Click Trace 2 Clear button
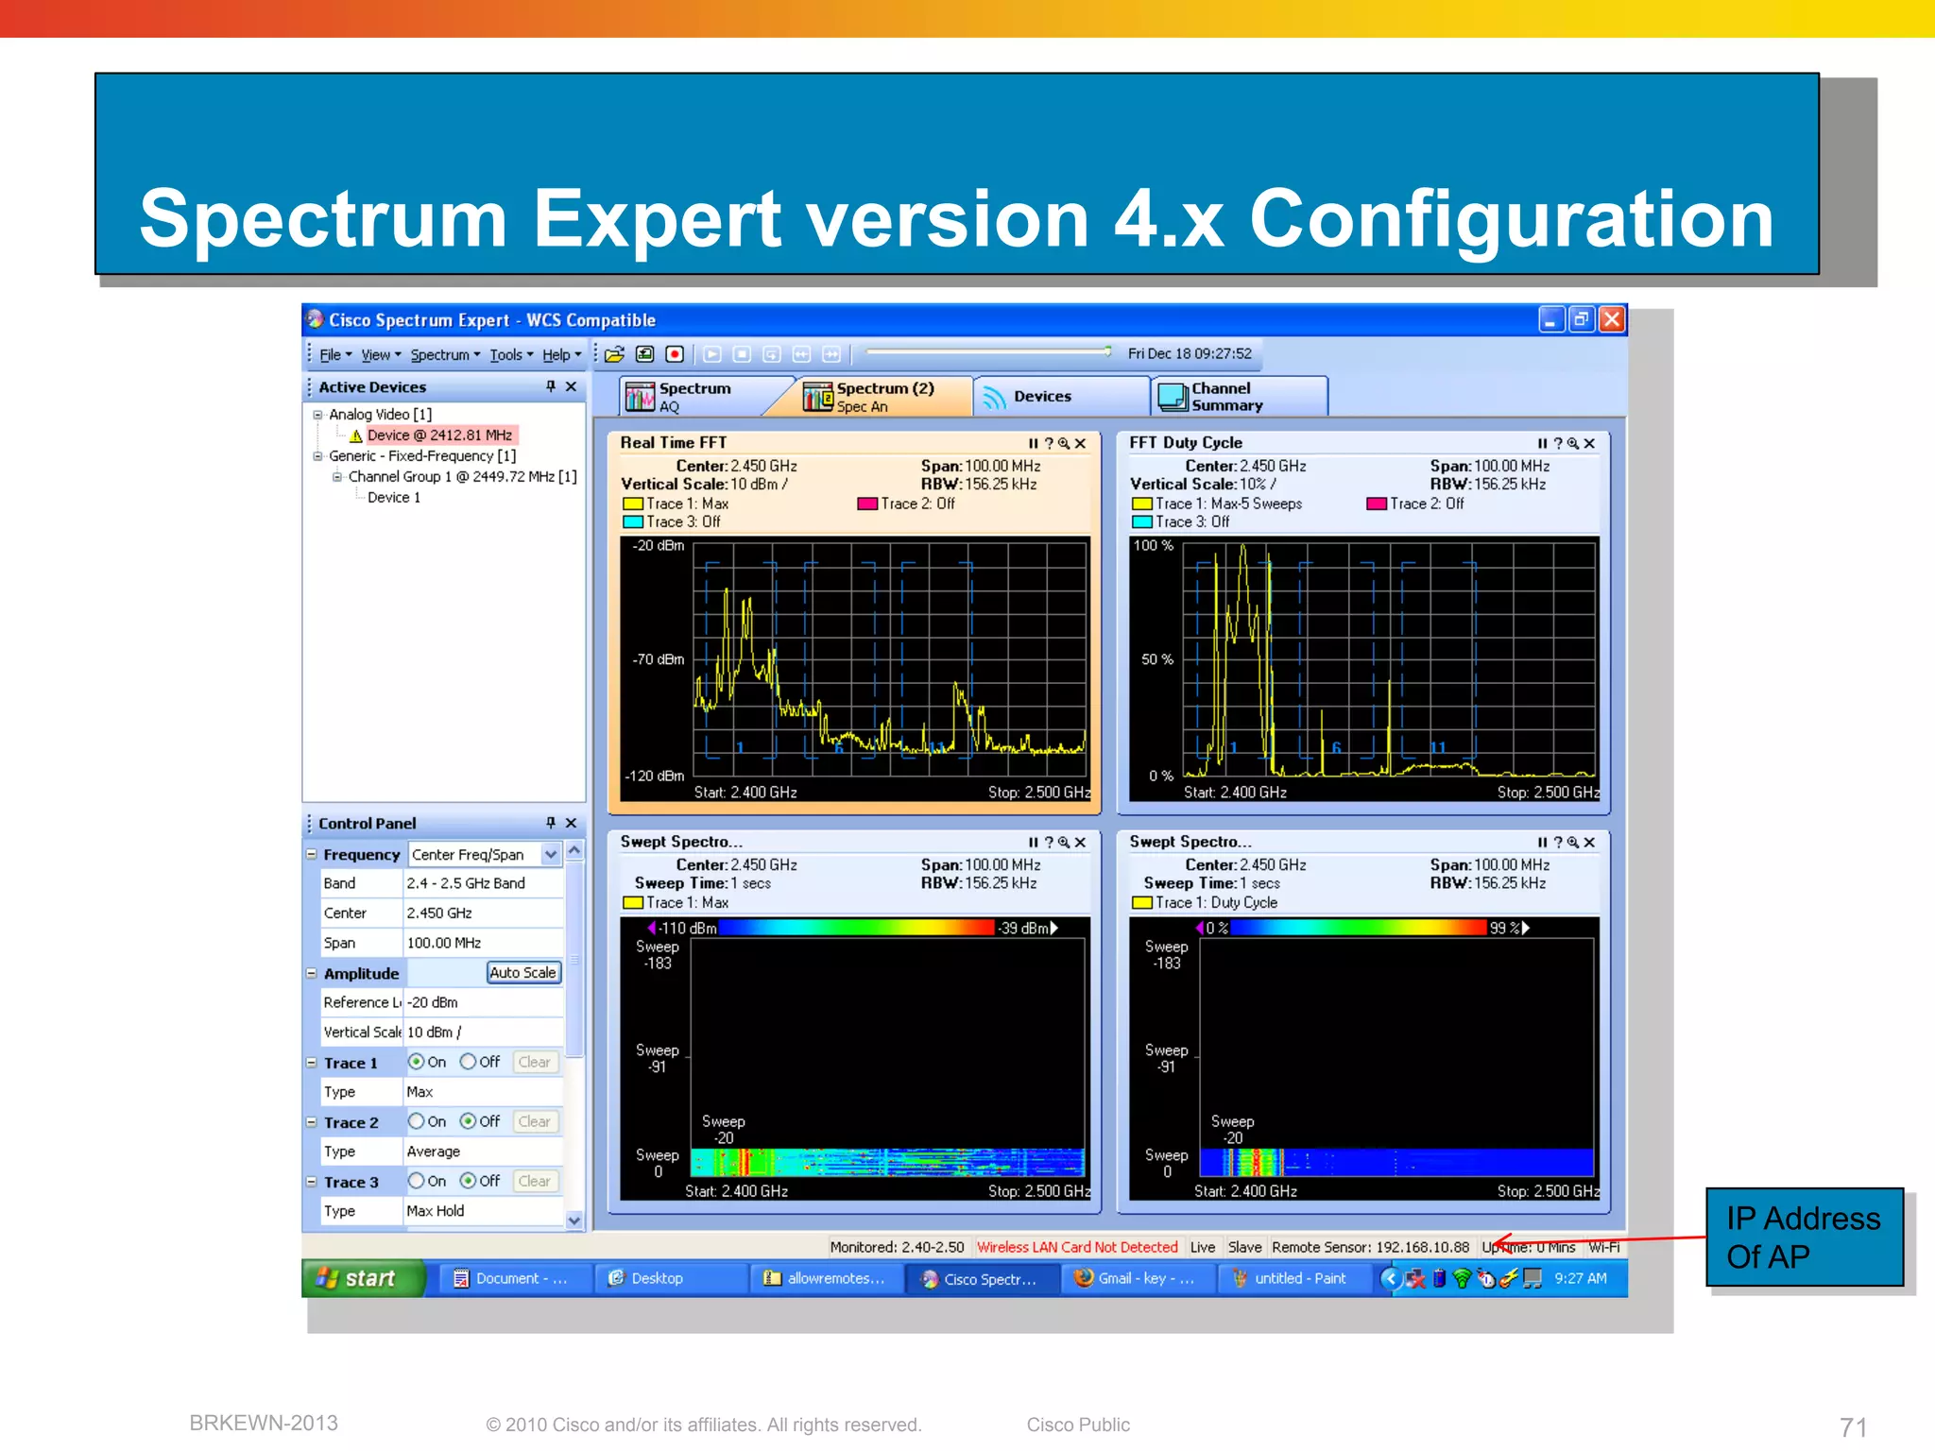Screen dimensions: 1935x1451 [535, 1121]
